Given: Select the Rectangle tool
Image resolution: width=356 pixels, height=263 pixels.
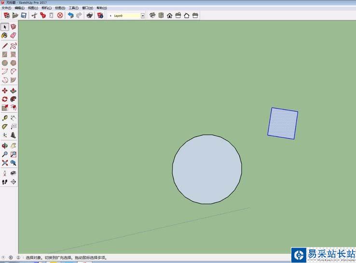Looking at the screenshot, I should 5,54.
